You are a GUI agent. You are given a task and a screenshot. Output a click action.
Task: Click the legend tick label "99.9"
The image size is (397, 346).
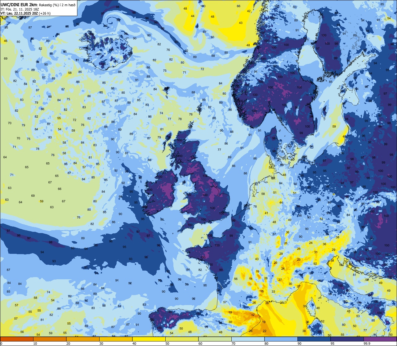pos(367,344)
